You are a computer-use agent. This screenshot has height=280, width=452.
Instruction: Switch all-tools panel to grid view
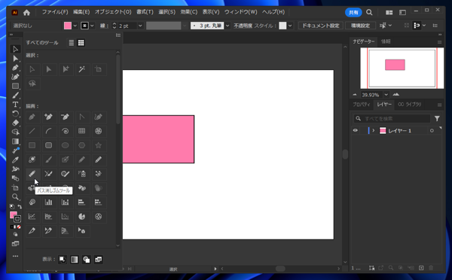pos(81,43)
